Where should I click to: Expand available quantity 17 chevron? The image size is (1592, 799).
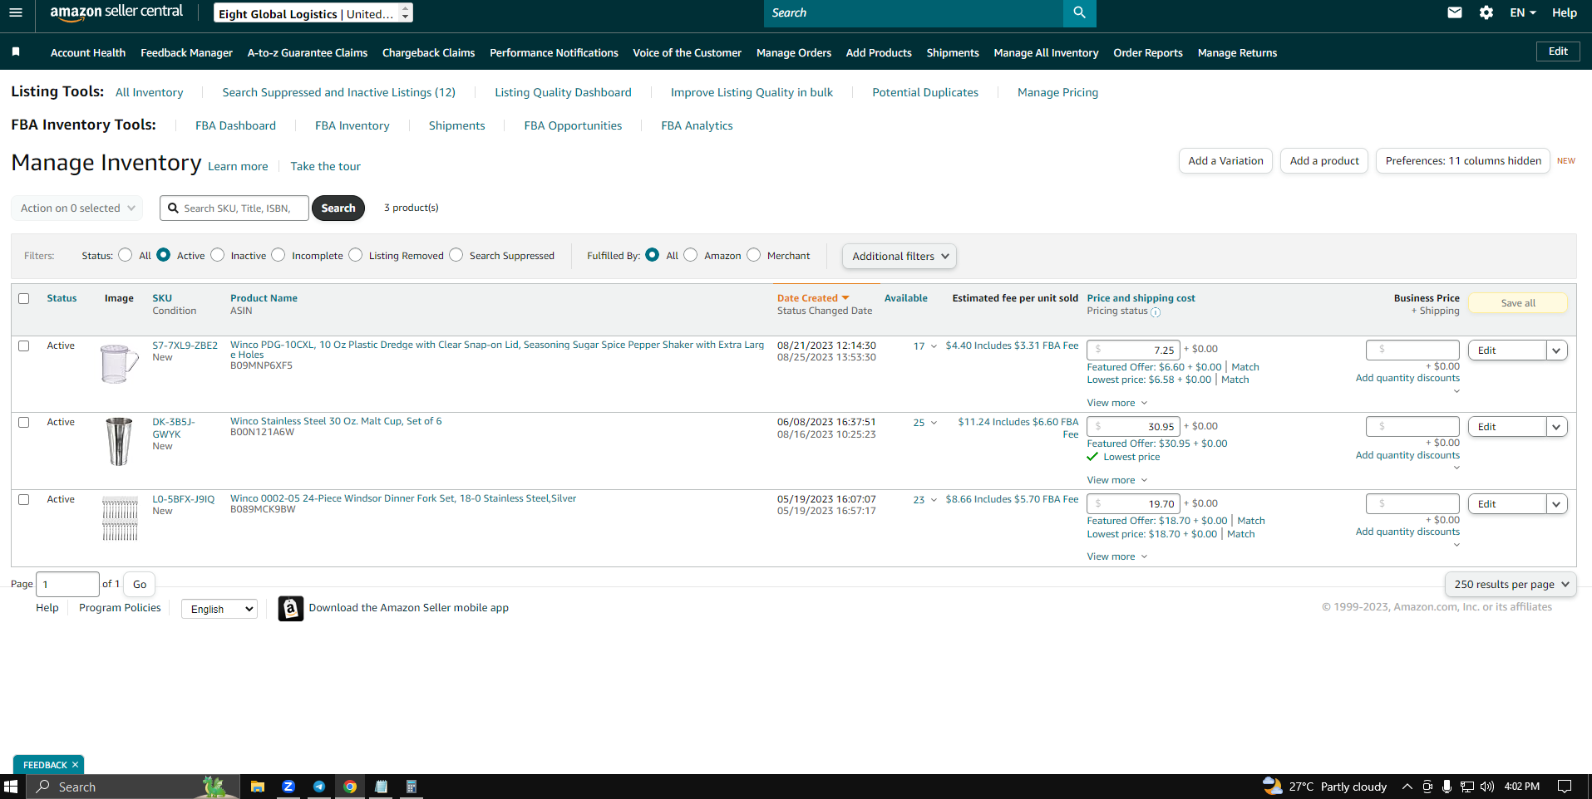coord(934,346)
